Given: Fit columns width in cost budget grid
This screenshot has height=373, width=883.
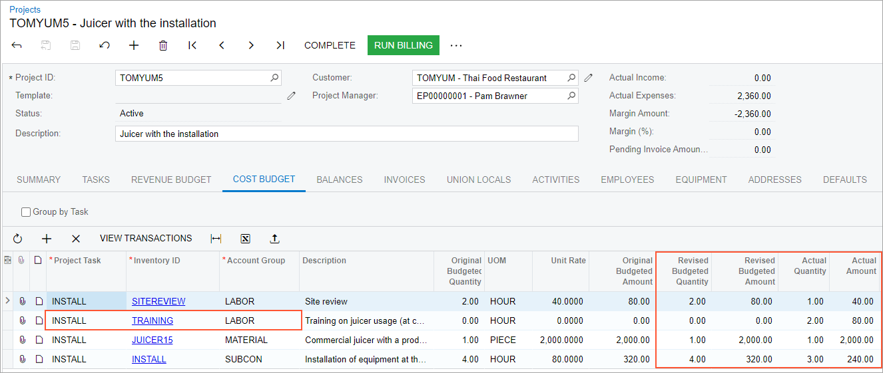Looking at the screenshot, I should [216, 239].
